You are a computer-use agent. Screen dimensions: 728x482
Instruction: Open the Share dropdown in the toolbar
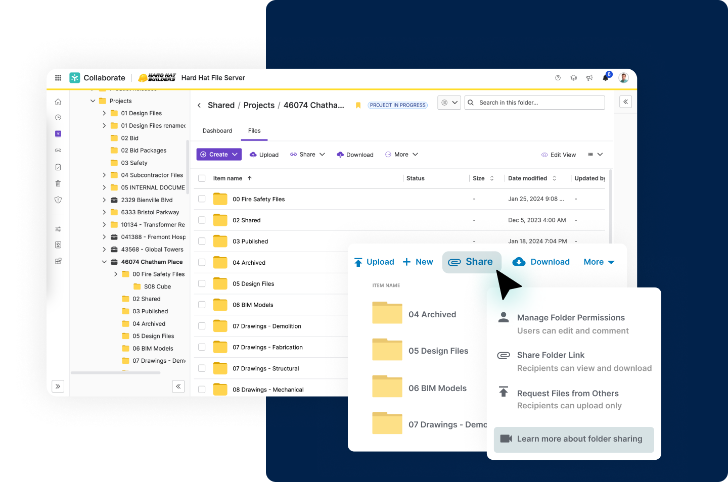pos(307,154)
